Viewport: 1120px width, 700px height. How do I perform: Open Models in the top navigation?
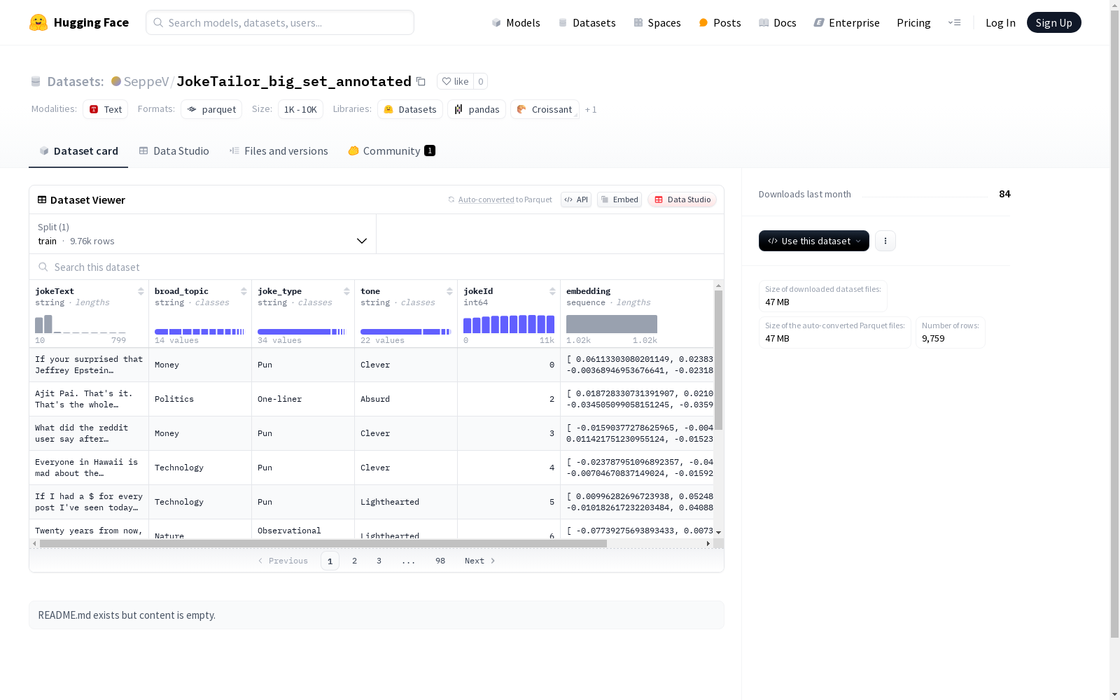[x=516, y=22]
